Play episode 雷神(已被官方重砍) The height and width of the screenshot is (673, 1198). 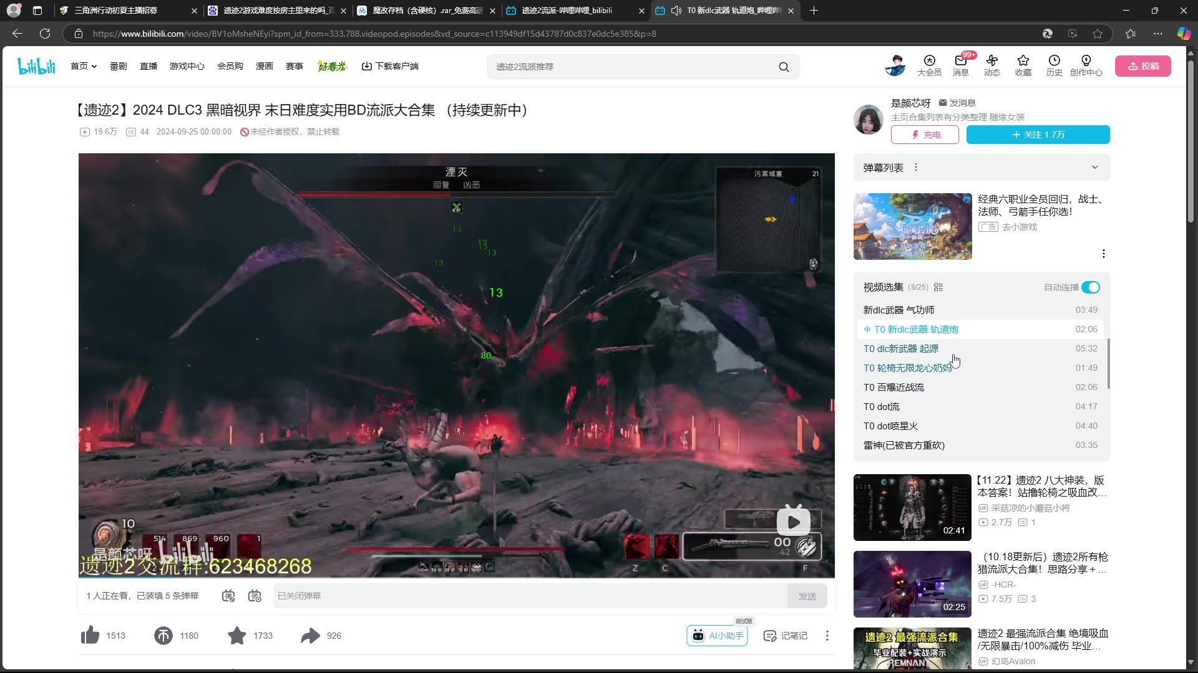pyautogui.click(x=980, y=445)
